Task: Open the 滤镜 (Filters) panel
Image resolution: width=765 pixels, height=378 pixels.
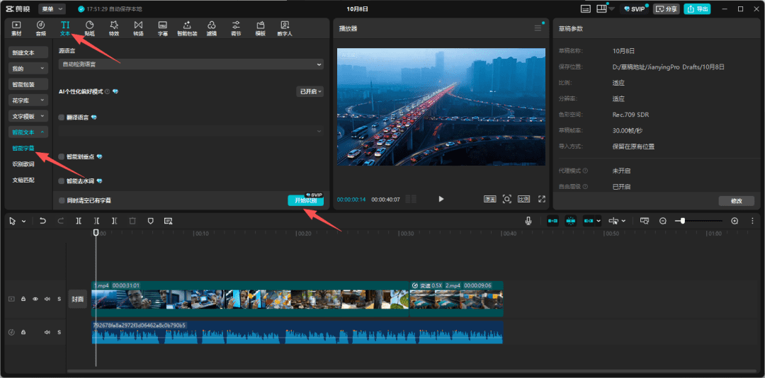Action: pos(211,28)
